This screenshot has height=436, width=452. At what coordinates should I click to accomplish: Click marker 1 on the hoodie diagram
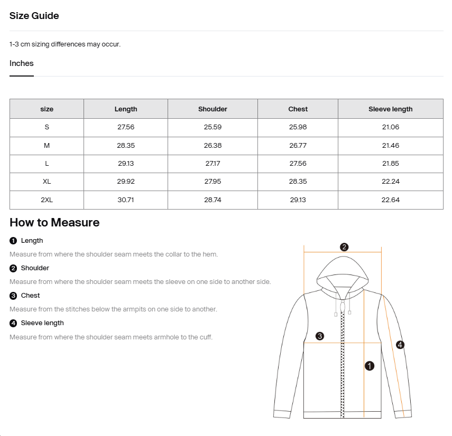370,365
